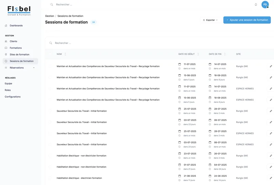Image resolution: width=274 pixels, height=185 pixels.
Task: Edit the Sauveteur Initial 03-07-2025 Rungis session
Action: [x=271, y=122]
